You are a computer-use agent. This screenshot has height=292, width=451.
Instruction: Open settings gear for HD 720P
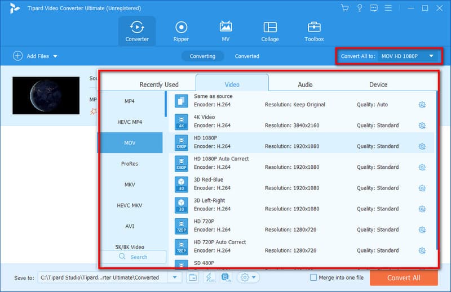pos(422,230)
